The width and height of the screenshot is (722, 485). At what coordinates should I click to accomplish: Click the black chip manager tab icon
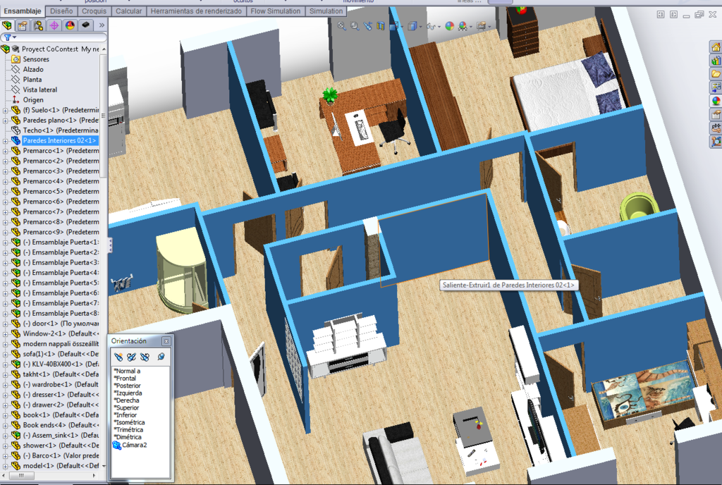pyautogui.click(x=85, y=25)
